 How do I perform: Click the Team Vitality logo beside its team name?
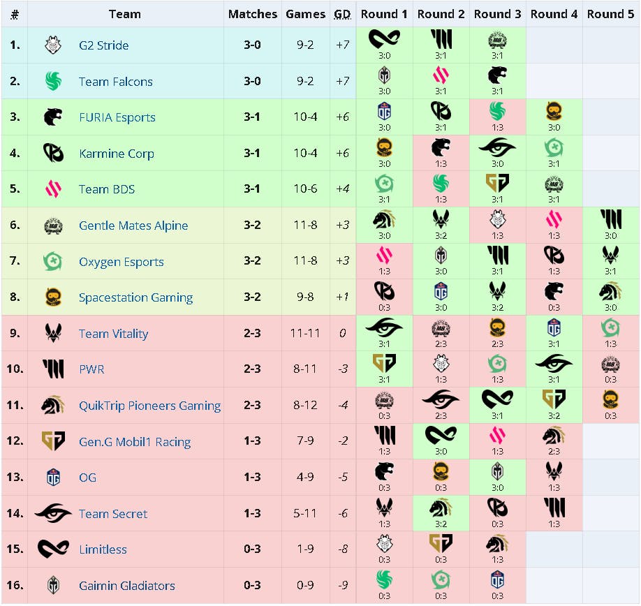[x=53, y=334]
